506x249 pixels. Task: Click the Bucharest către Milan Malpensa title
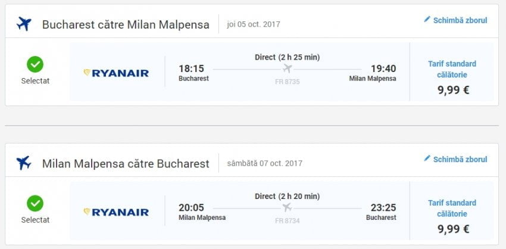pos(126,25)
